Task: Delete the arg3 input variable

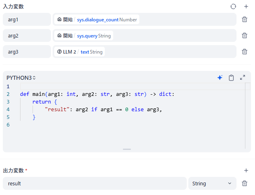Action: point(245,52)
